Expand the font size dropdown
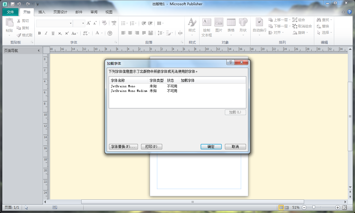The width and height of the screenshot is (355, 213). tap(83, 23)
